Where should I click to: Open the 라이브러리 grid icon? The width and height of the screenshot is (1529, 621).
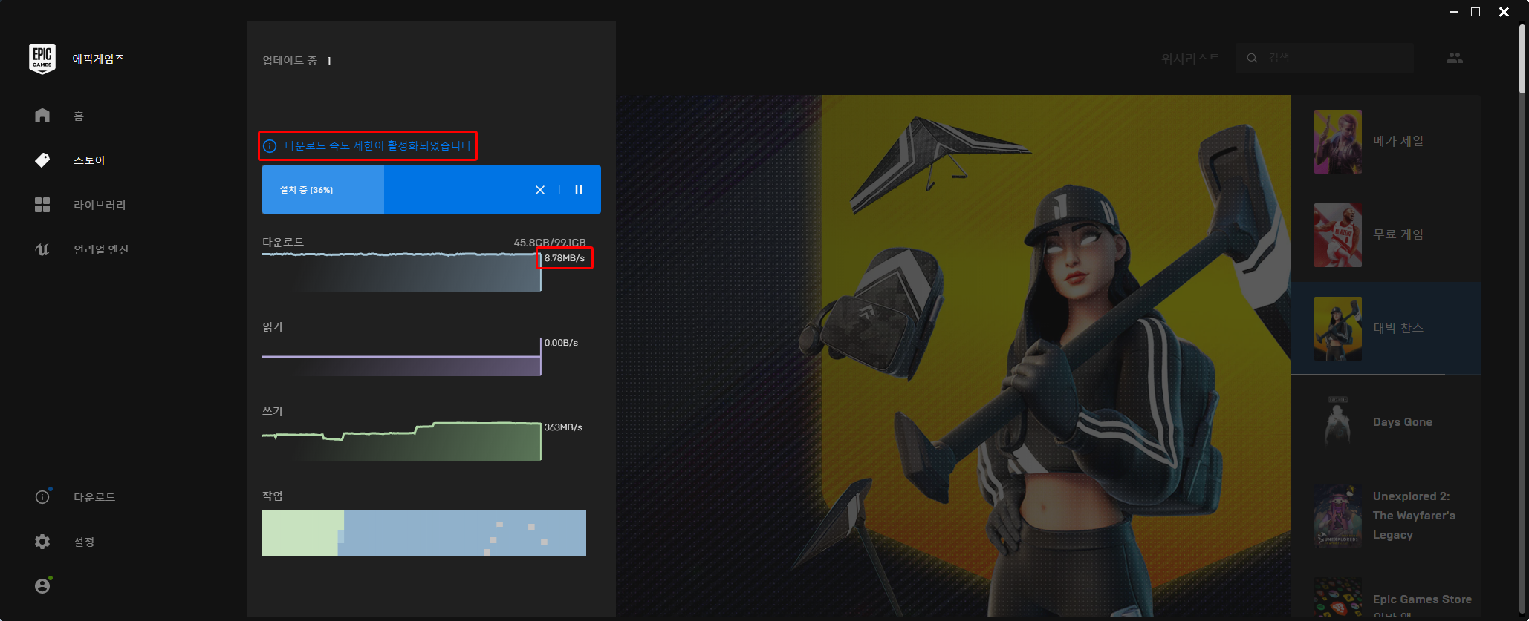pyautogui.click(x=42, y=205)
